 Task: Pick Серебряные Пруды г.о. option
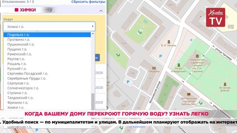(47, 78)
